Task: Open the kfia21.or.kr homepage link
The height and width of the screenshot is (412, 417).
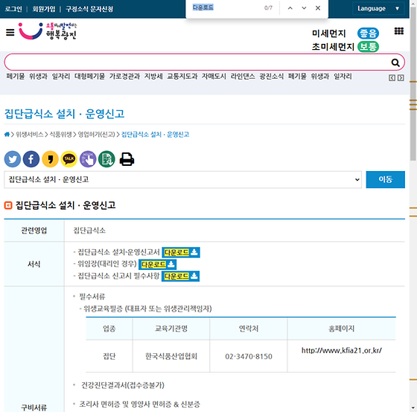Action: click(x=342, y=350)
